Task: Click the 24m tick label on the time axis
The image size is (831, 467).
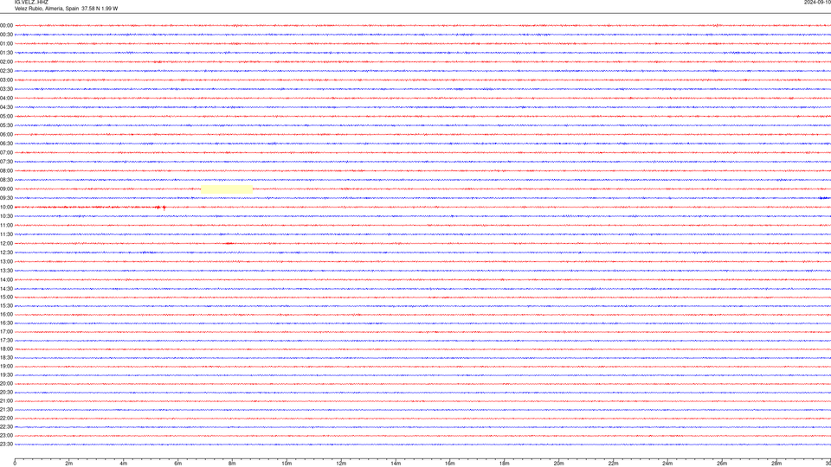Action: click(667, 464)
